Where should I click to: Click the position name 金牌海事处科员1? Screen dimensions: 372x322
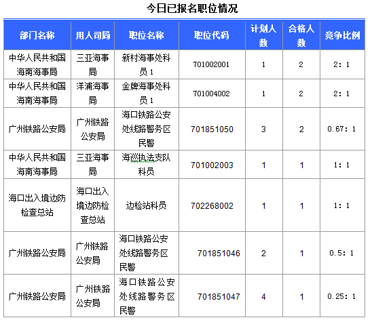point(147,94)
